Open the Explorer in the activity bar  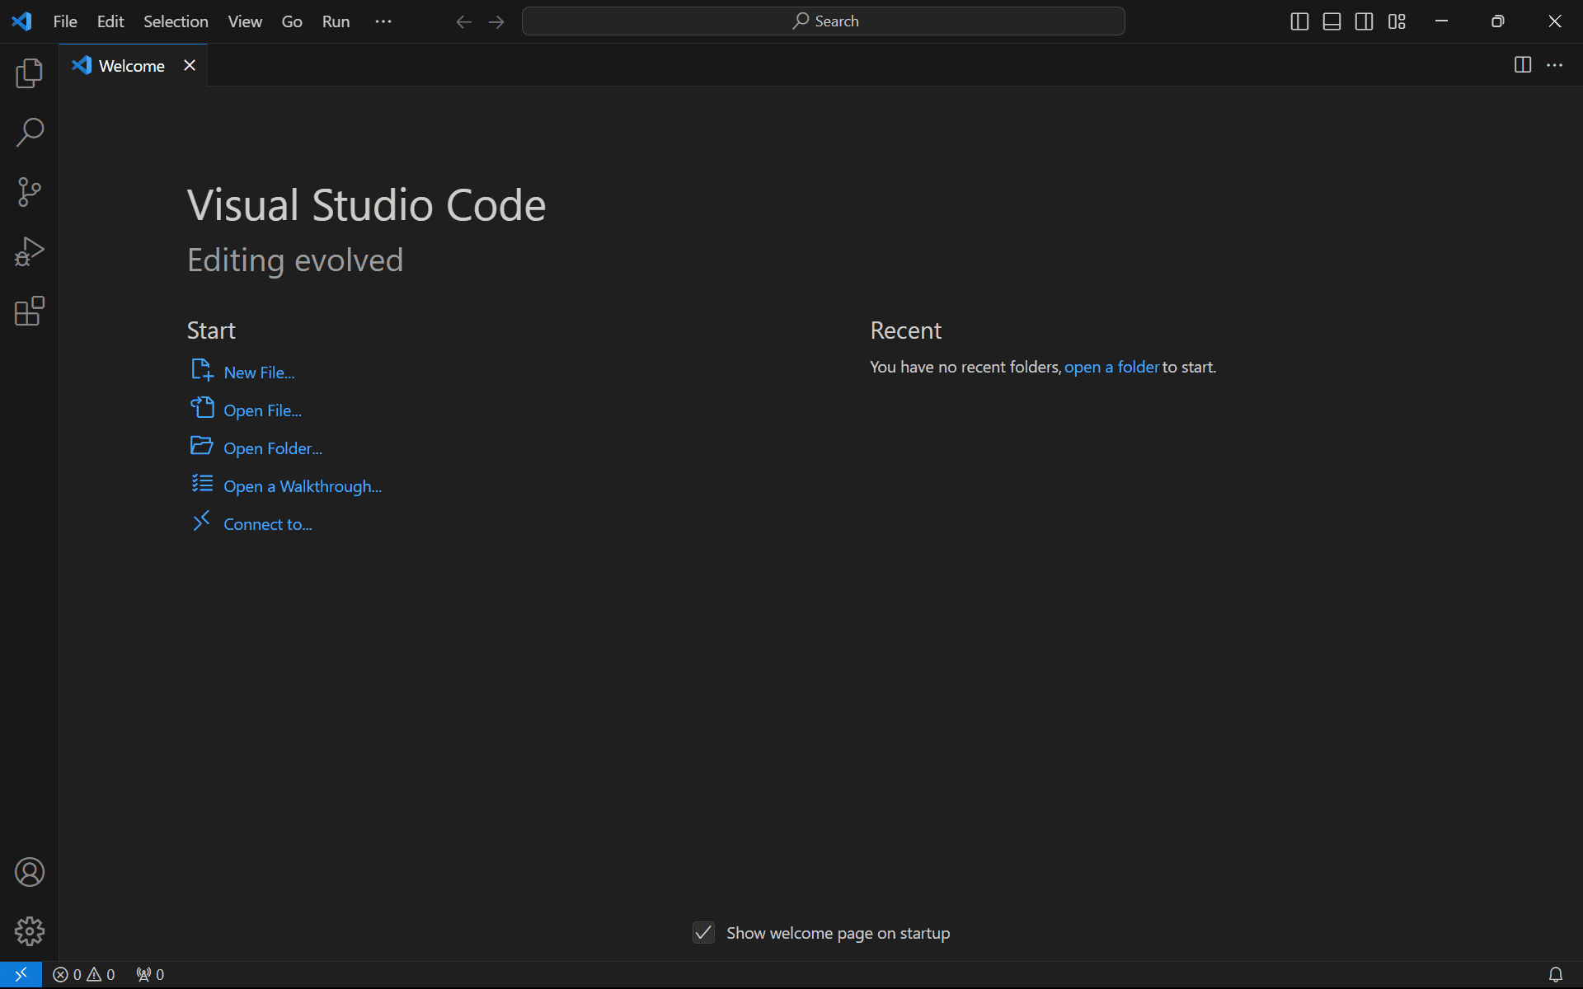[29, 73]
